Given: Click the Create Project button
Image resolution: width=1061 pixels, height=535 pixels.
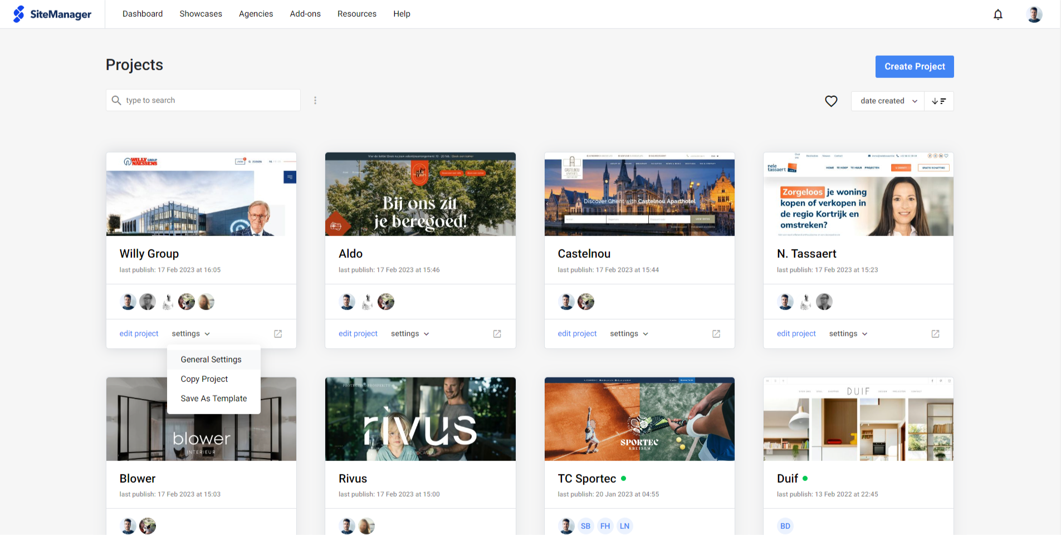Looking at the screenshot, I should click(x=915, y=66).
